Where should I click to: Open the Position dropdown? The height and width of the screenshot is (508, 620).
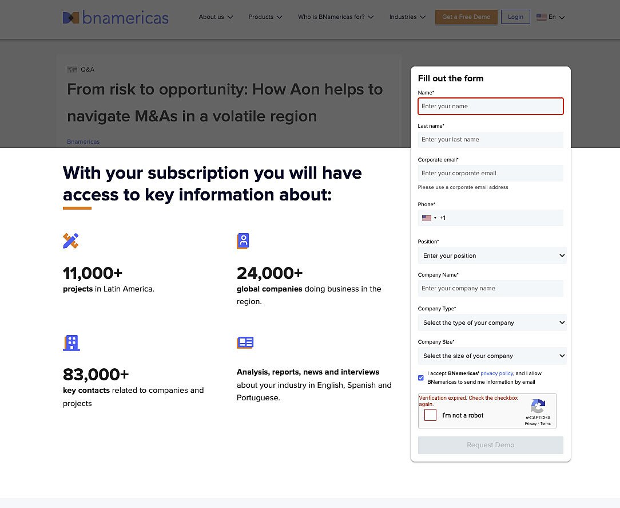tap(492, 255)
